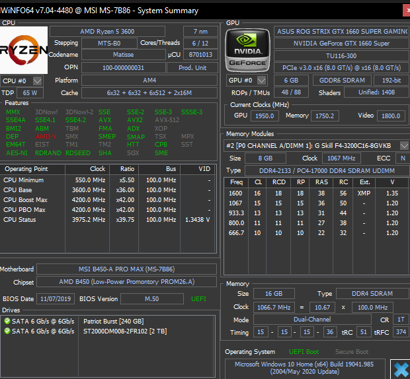Click the Microsoft Windows 10 Home OS field
The height and width of the screenshot is (379, 410).
point(304,368)
